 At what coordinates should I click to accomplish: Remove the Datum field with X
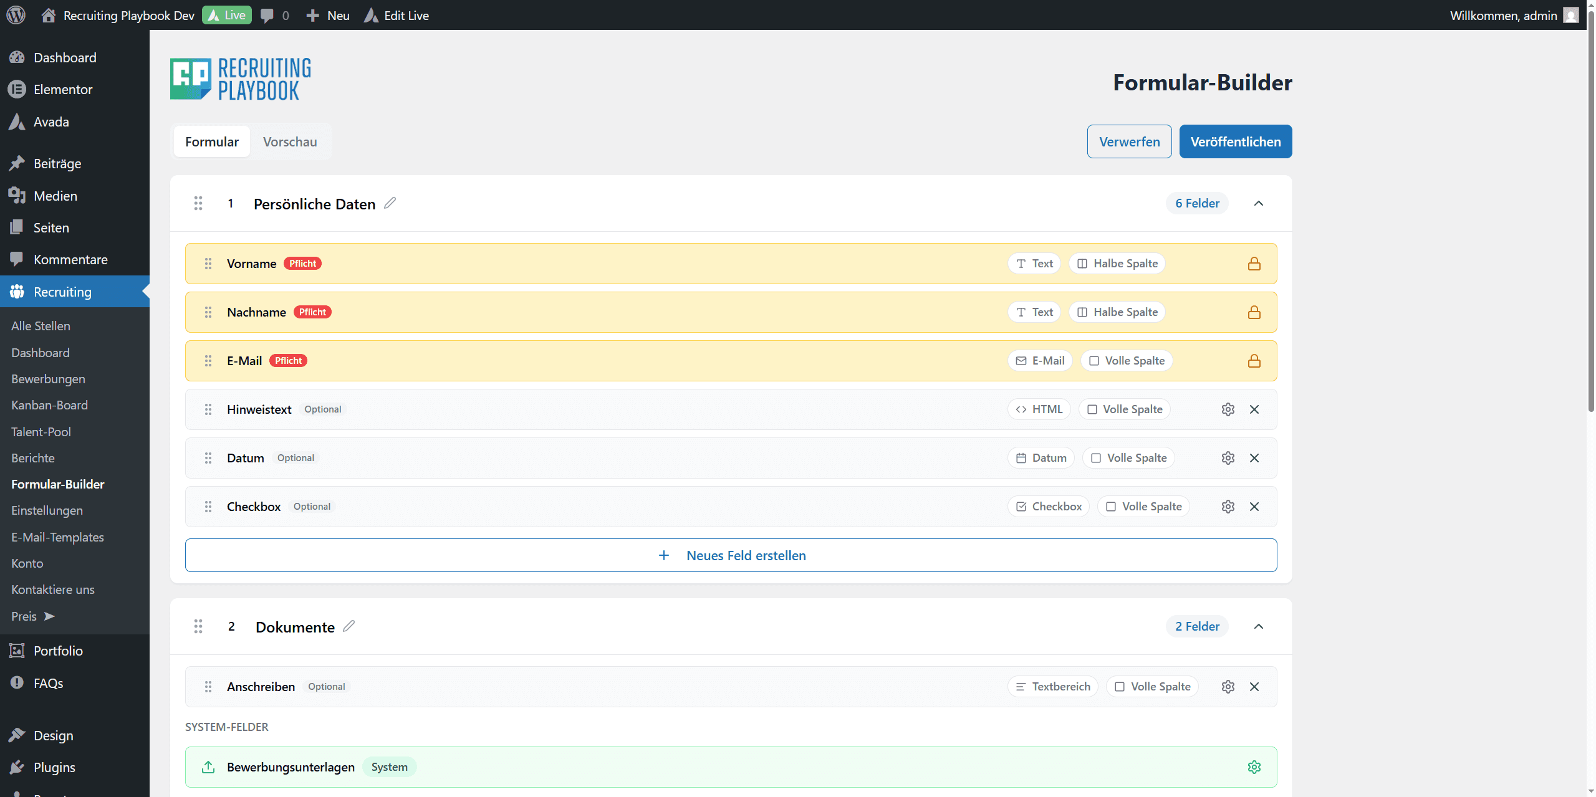[x=1254, y=458]
